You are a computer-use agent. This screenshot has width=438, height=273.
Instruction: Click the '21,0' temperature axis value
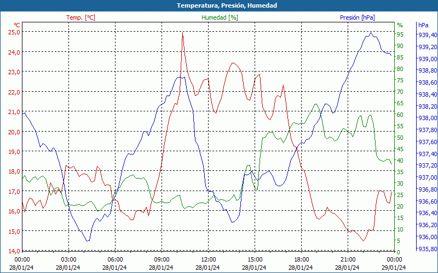click(x=14, y=112)
